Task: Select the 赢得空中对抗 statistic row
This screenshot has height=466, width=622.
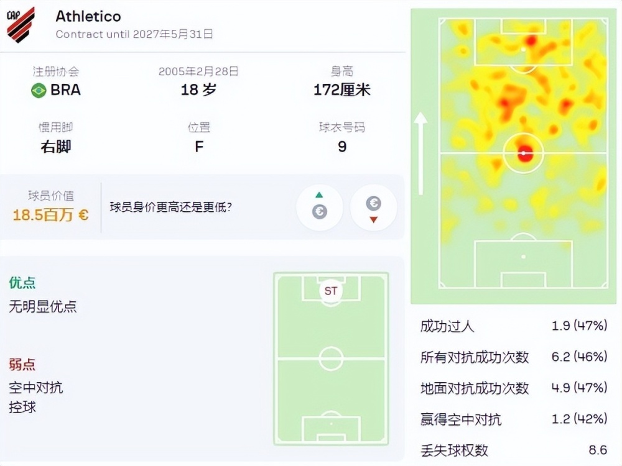Action: pyautogui.click(x=514, y=419)
